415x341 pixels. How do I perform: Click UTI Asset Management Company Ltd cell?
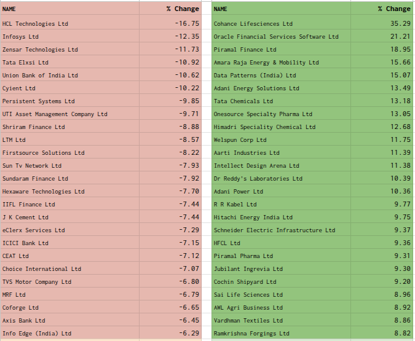69,114
